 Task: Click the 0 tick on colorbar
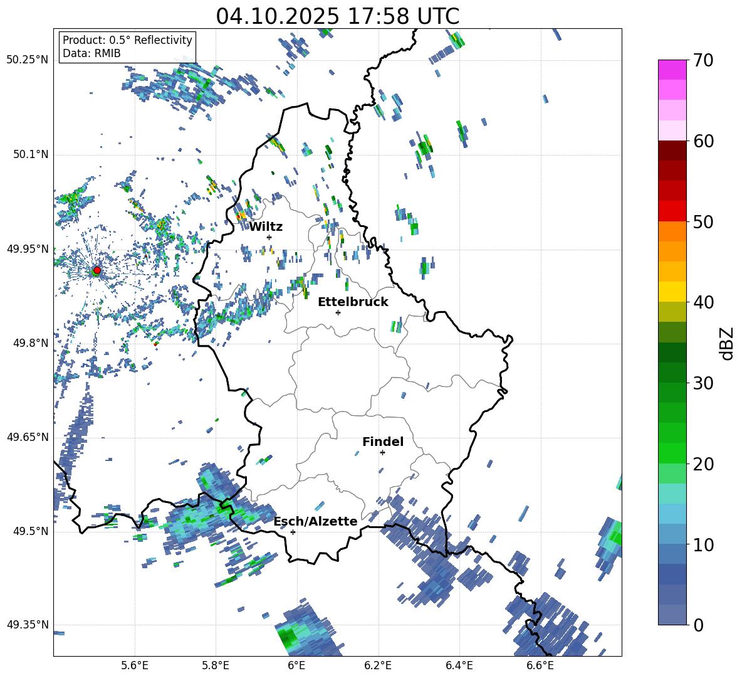pos(698,625)
